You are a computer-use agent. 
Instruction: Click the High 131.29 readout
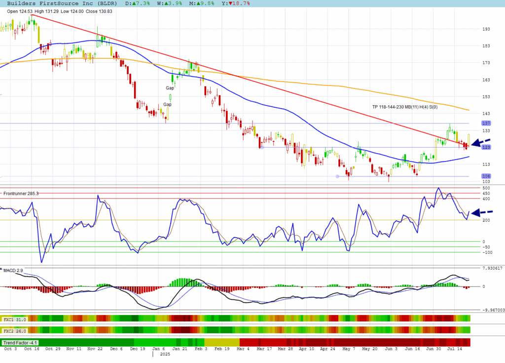click(x=47, y=11)
